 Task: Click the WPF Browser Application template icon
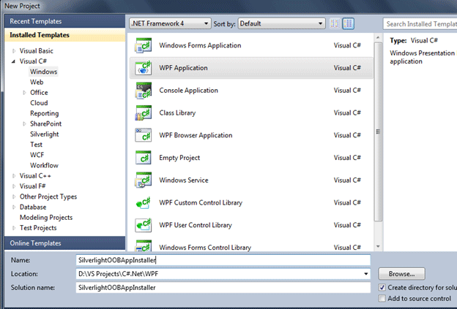point(143,135)
